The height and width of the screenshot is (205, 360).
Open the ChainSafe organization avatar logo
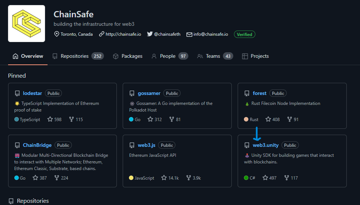27,24
